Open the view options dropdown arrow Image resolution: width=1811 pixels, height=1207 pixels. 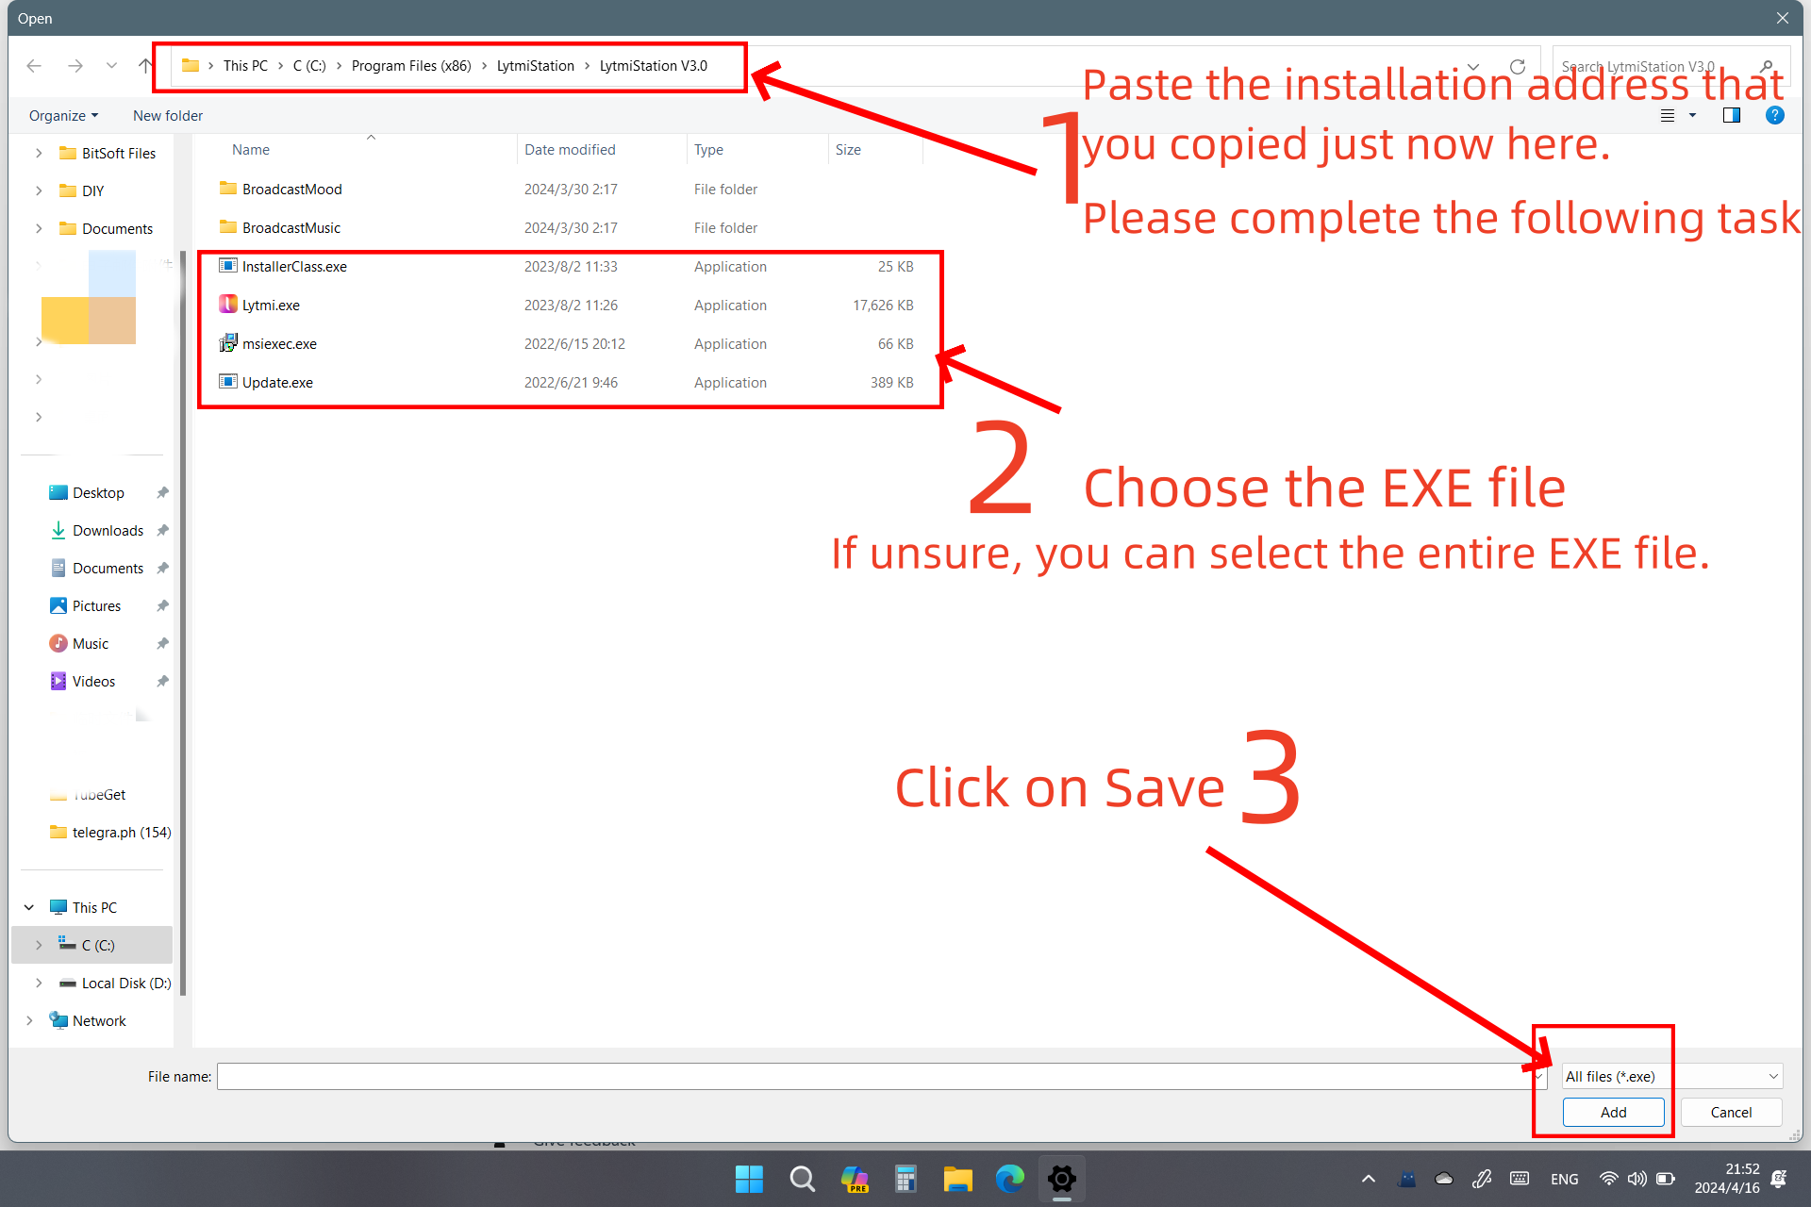tap(1692, 115)
